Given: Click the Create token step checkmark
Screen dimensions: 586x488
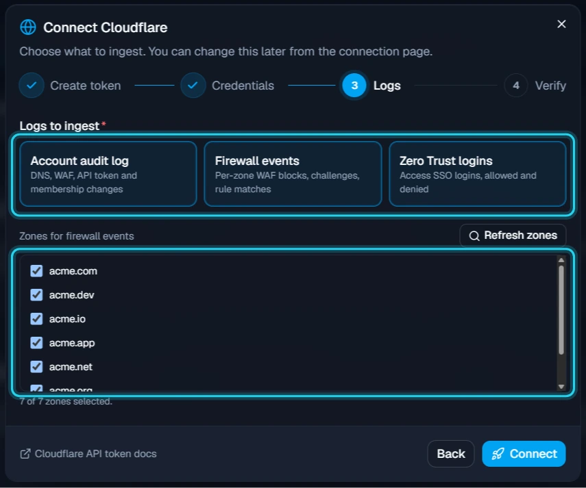Looking at the screenshot, I should click(x=32, y=86).
